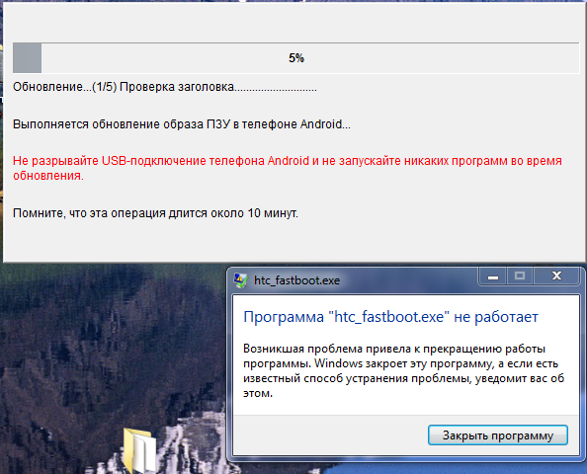Click the "htc_fastboot.exe" title bar caption
Screen dimensions: 587x474
point(296,280)
